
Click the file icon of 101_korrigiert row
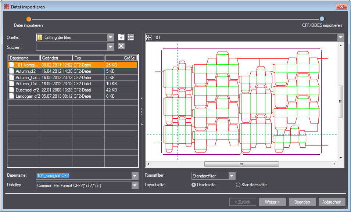12,65
